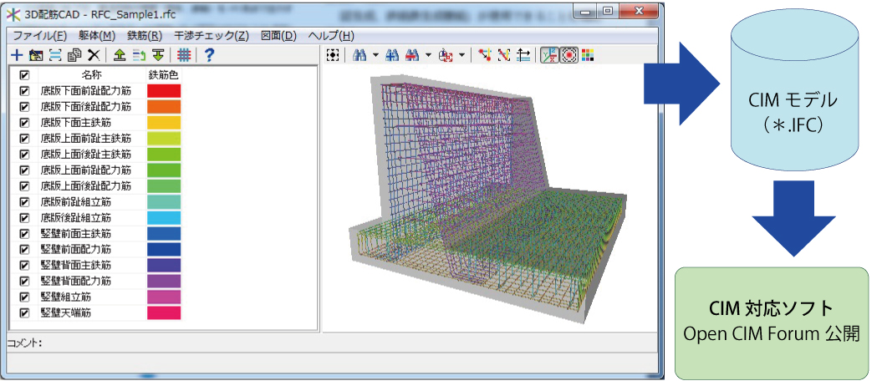Screen dimensions: 882x386
Task: Open the dropdown arrow beside the plain binoculars
Action: pos(375,56)
